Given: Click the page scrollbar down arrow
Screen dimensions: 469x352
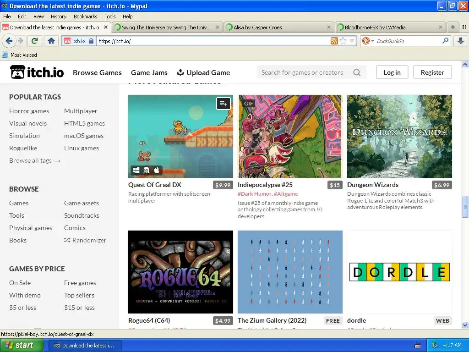Looking at the screenshot, I should point(465,325).
